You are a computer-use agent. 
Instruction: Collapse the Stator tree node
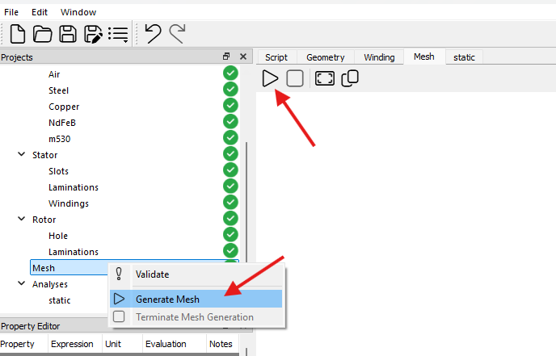[22, 154]
